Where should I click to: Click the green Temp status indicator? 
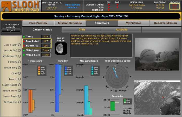[24, 37]
